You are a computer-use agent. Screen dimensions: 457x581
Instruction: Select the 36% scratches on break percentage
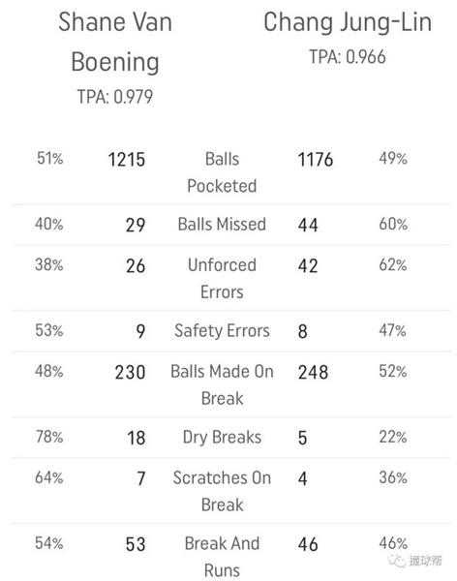(x=393, y=477)
